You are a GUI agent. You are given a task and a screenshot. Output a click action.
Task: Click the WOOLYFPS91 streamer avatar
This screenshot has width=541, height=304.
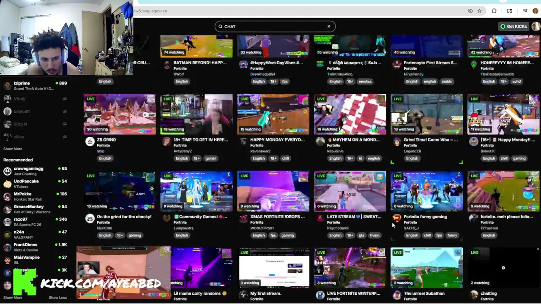pyautogui.click(x=243, y=218)
